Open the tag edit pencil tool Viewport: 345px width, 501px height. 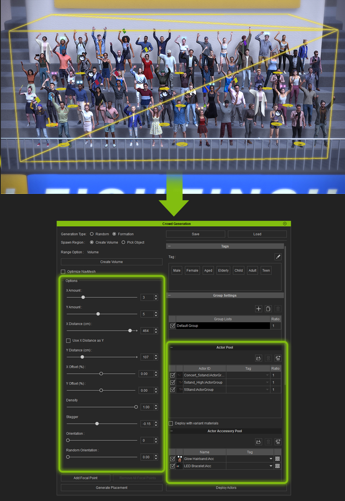click(x=278, y=256)
